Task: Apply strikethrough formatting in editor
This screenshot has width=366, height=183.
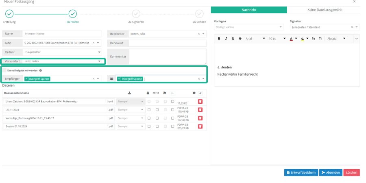Action: (x=240, y=39)
